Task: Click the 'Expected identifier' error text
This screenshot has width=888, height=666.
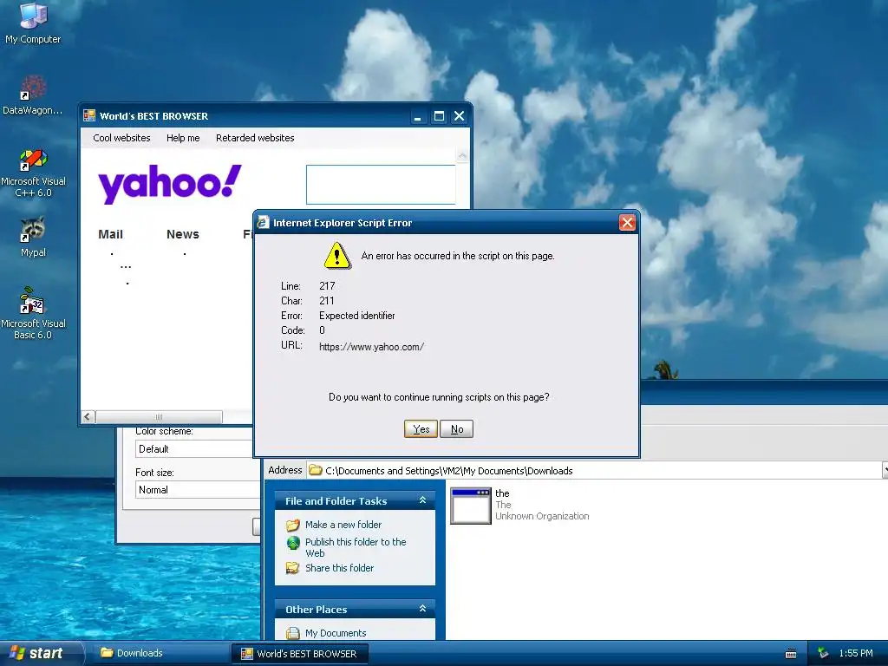Action: (x=356, y=316)
